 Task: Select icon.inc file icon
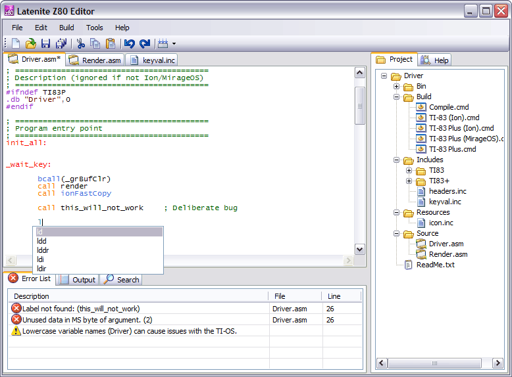coord(421,223)
